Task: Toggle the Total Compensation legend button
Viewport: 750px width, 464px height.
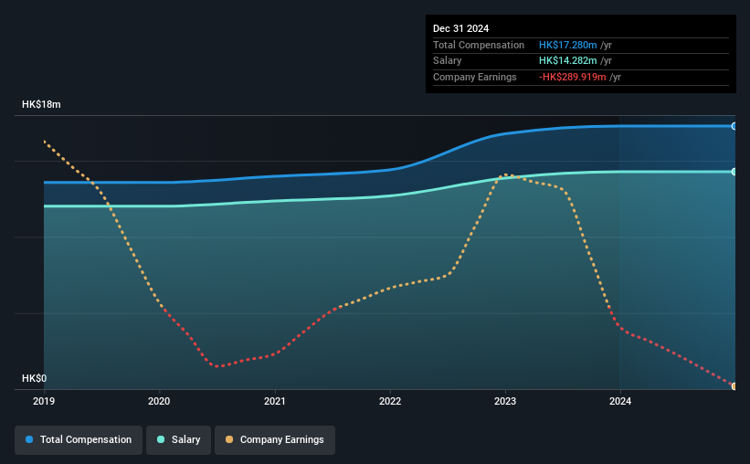Action: (x=79, y=440)
